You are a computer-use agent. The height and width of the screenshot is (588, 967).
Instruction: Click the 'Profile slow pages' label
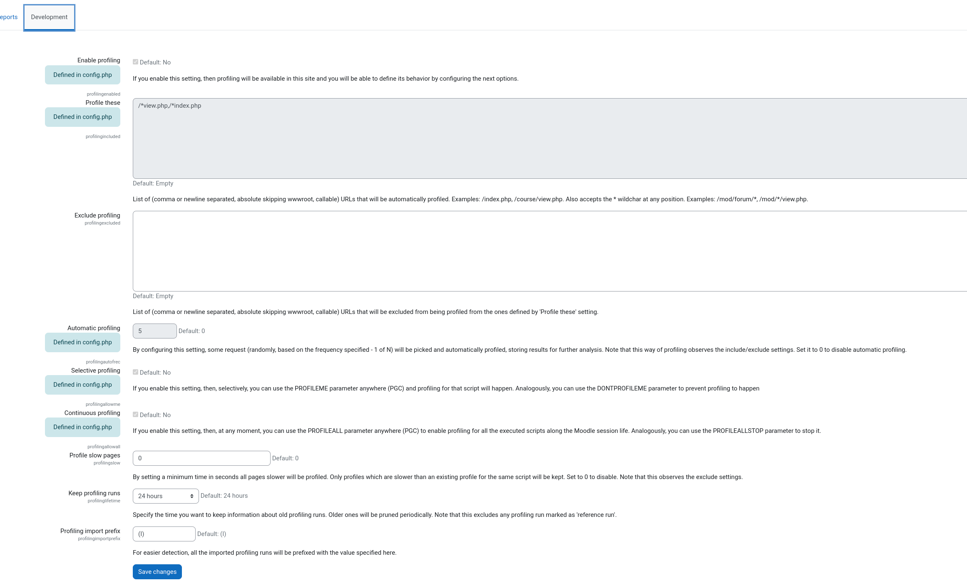[95, 455]
